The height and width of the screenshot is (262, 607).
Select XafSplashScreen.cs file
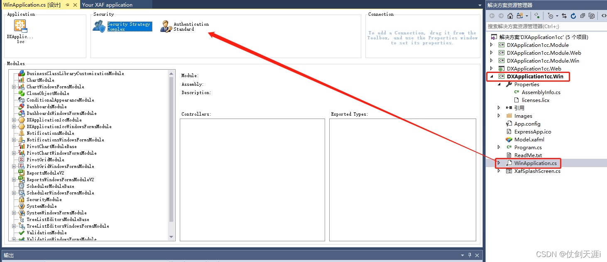(537, 171)
